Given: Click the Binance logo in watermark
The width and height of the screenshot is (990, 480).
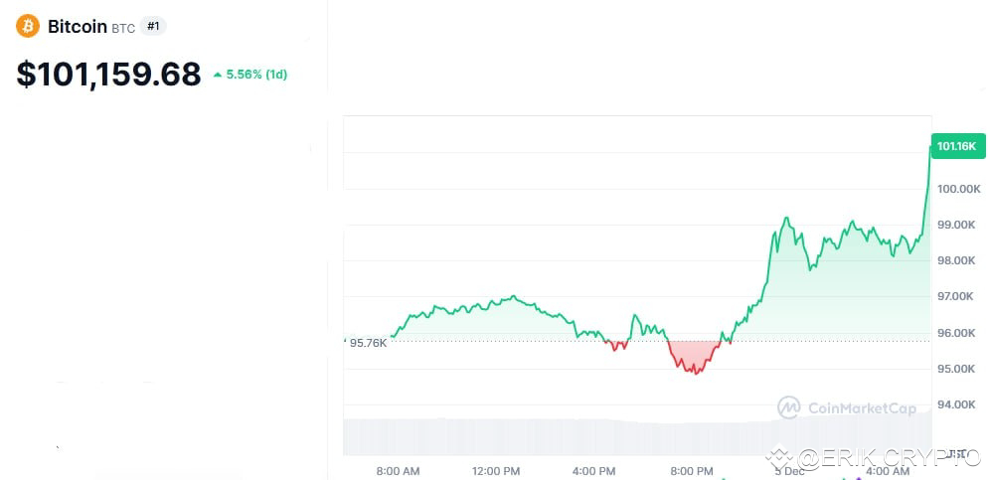Looking at the screenshot, I should click(779, 458).
